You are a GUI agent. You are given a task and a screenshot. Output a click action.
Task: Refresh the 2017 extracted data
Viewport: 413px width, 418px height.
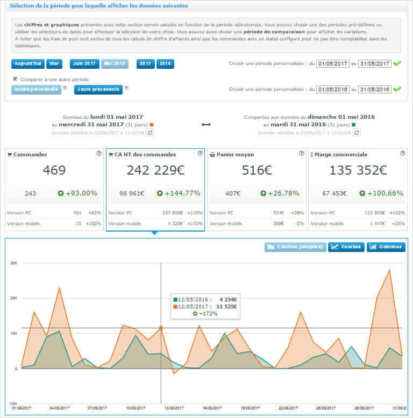coord(150,132)
